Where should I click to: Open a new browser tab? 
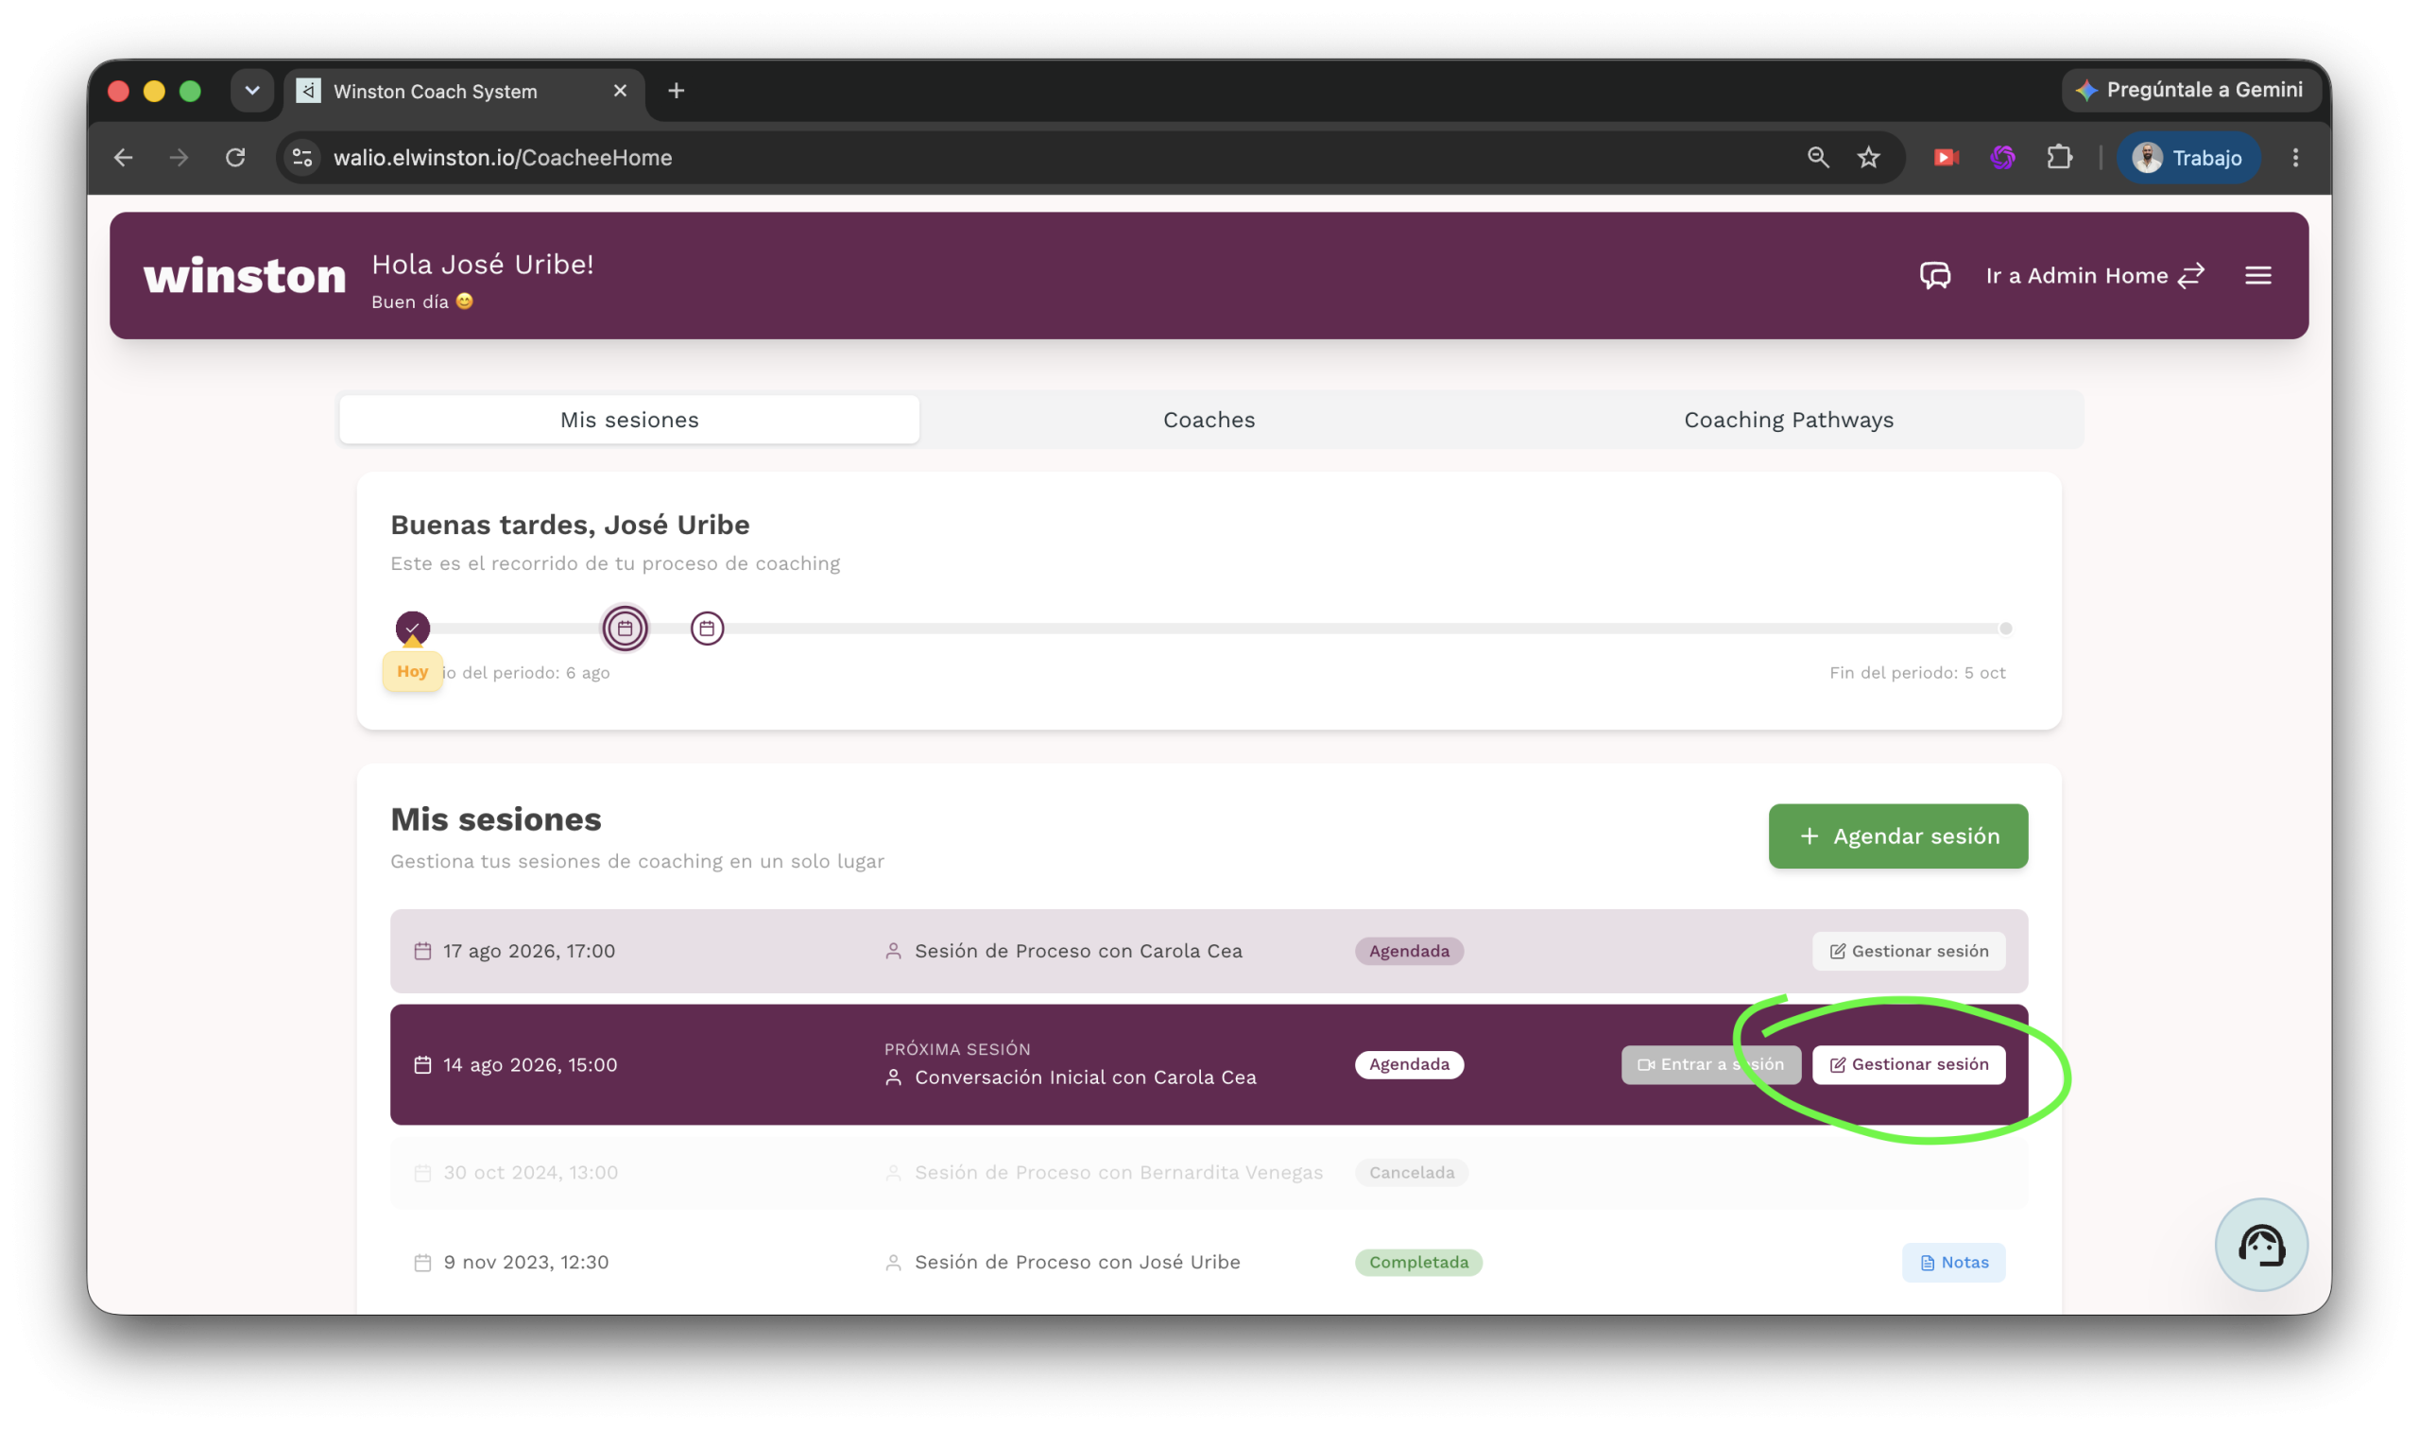[x=677, y=91]
